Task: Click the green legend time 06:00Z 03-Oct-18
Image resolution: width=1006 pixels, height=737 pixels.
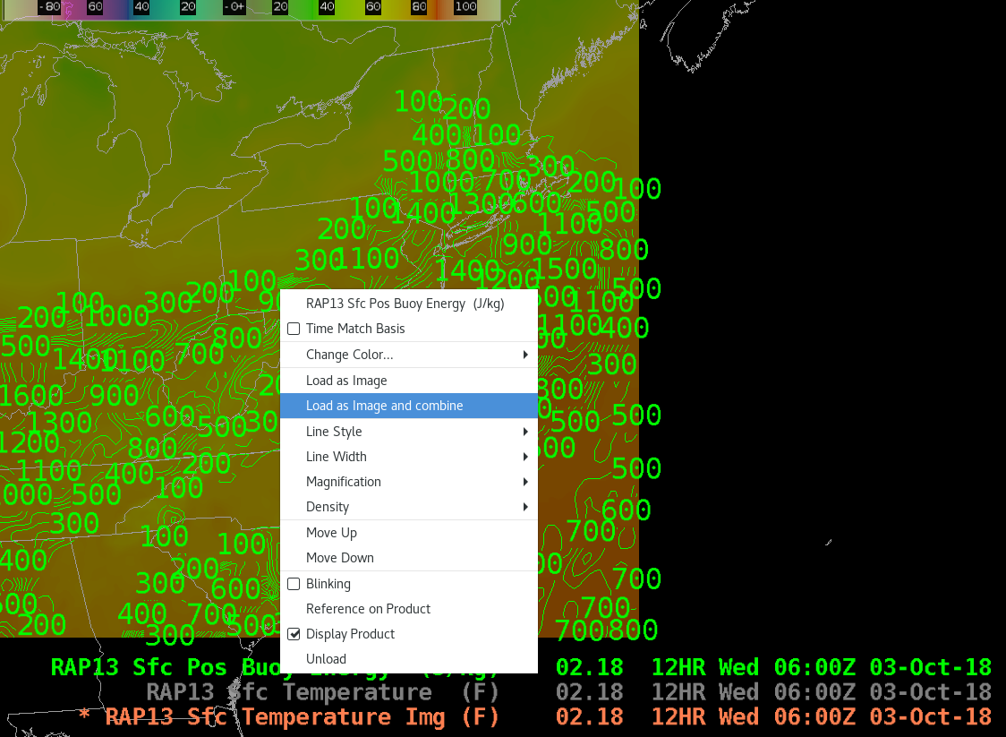Action: (x=882, y=668)
